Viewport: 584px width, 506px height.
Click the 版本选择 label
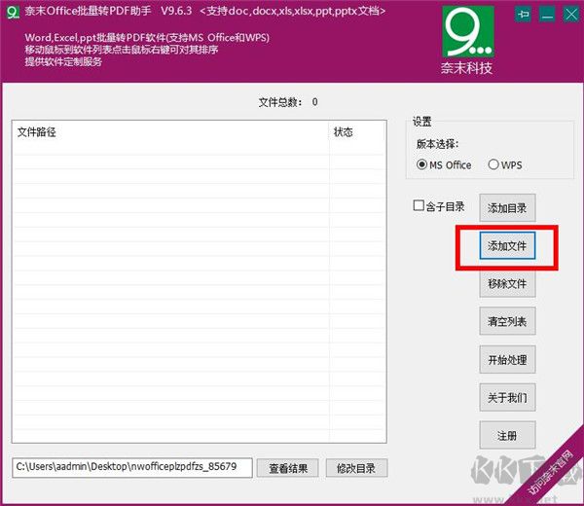point(438,144)
